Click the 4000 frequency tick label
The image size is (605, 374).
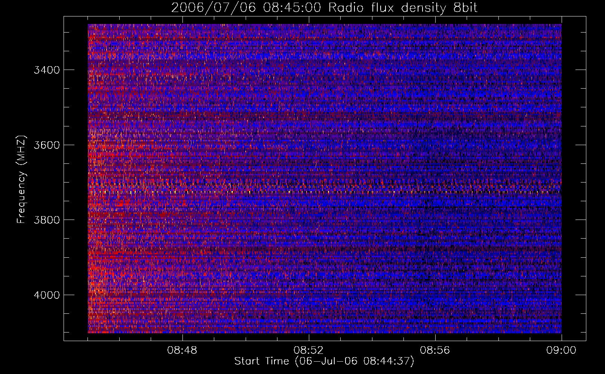pos(47,295)
